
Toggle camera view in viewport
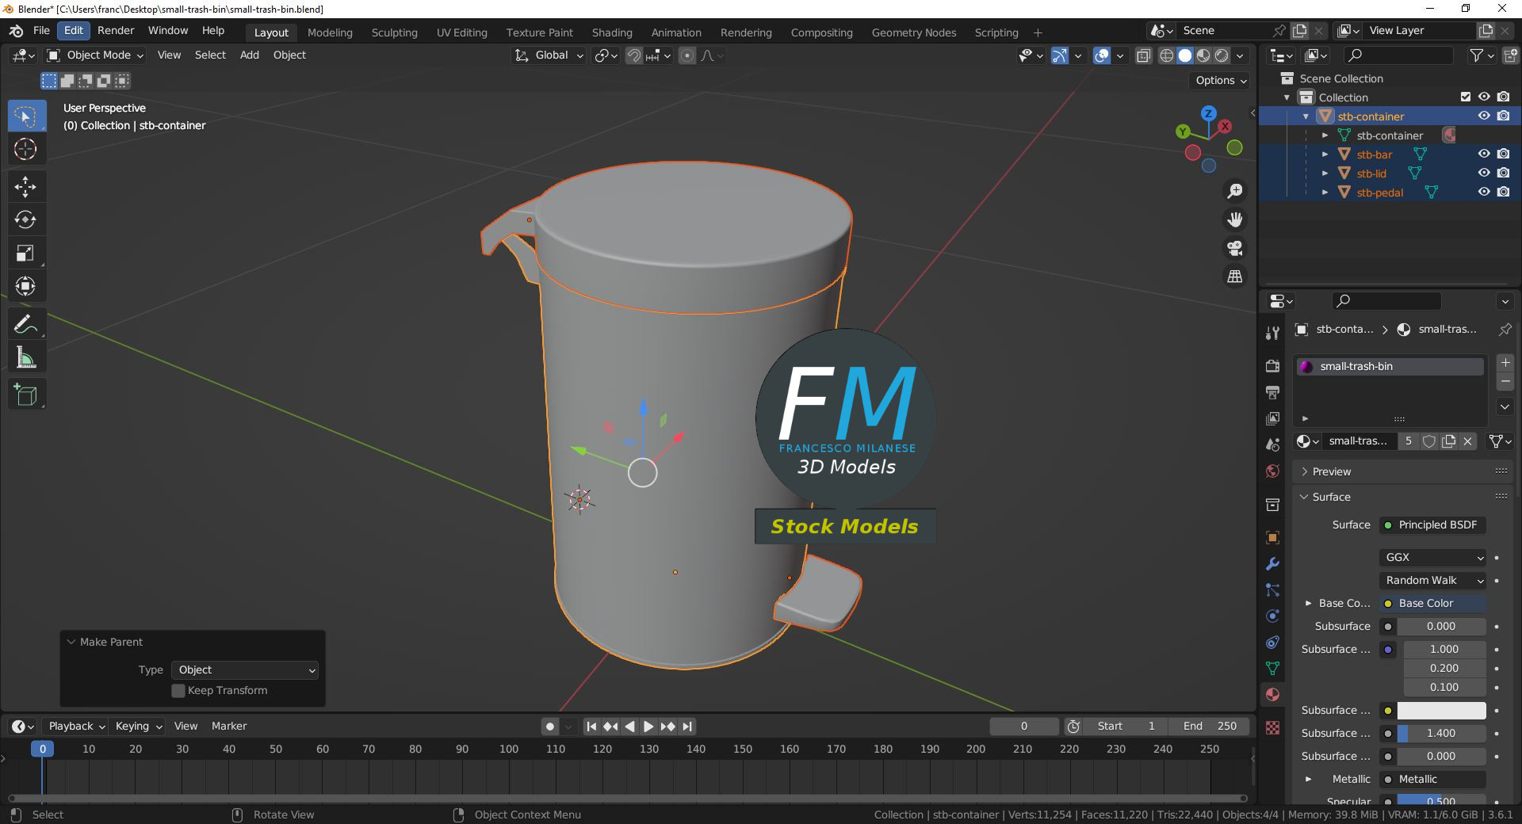point(1234,248)
